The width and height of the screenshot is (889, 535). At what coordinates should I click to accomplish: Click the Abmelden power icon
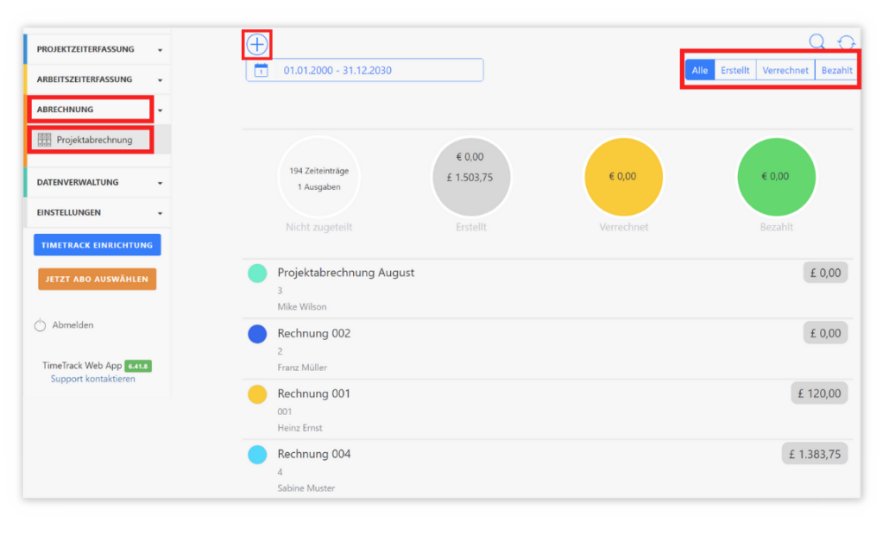coord(40,325)
